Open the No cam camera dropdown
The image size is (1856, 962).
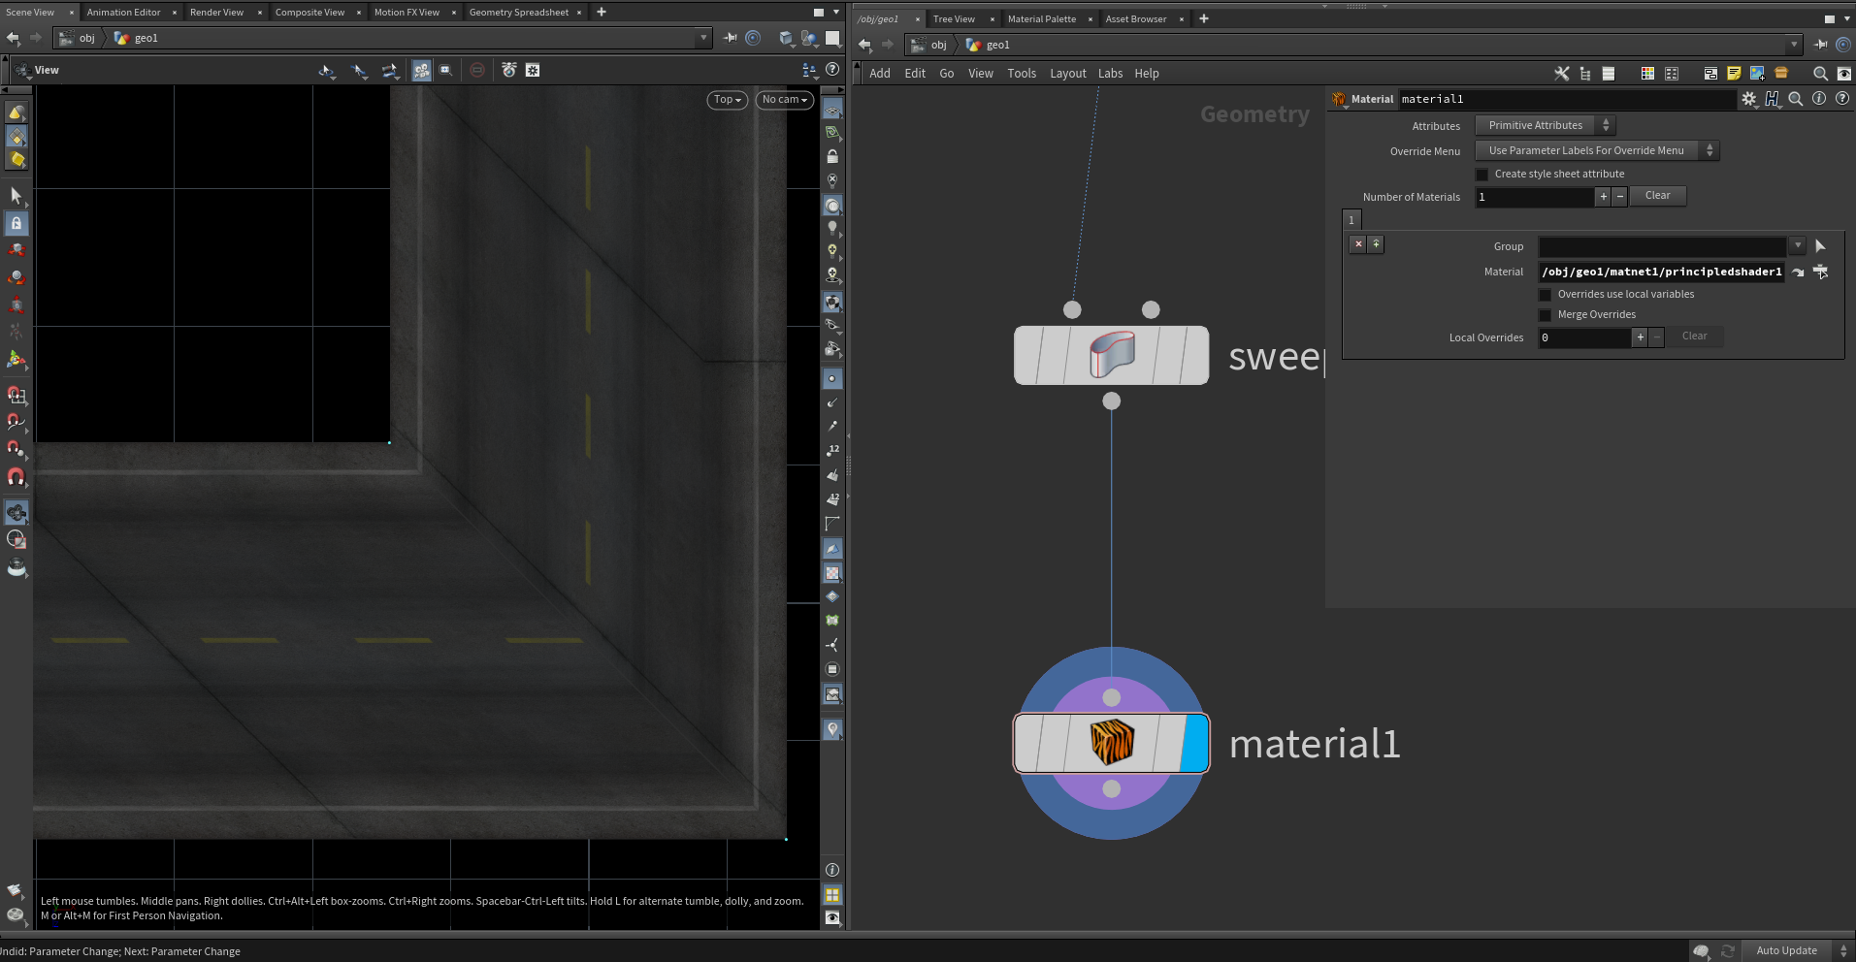784,100
